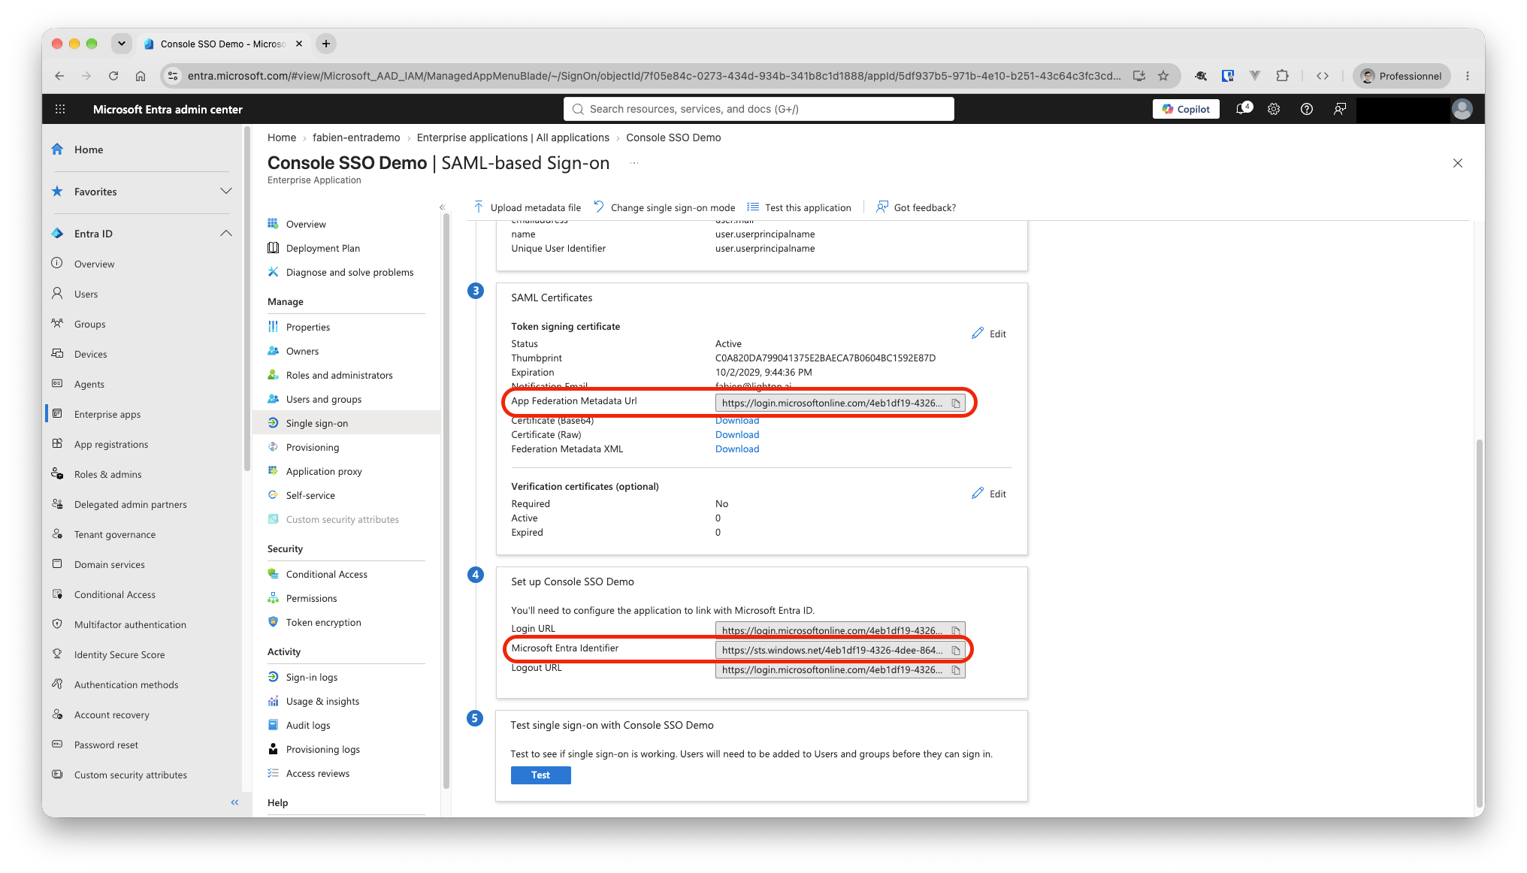Click the browser address bar
This screenshot has height=873, width=1527.
654,76
